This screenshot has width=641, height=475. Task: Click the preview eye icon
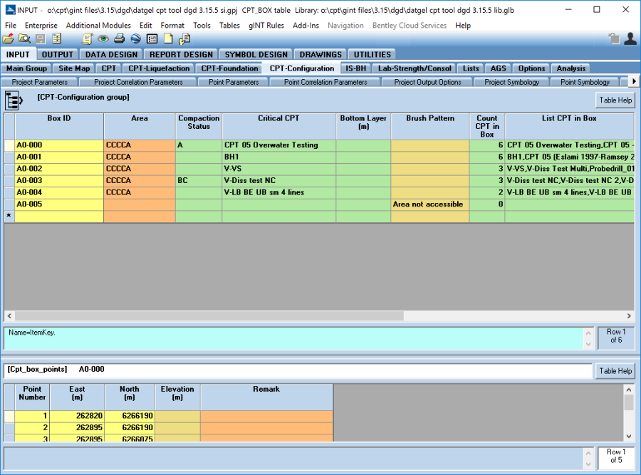103,38
